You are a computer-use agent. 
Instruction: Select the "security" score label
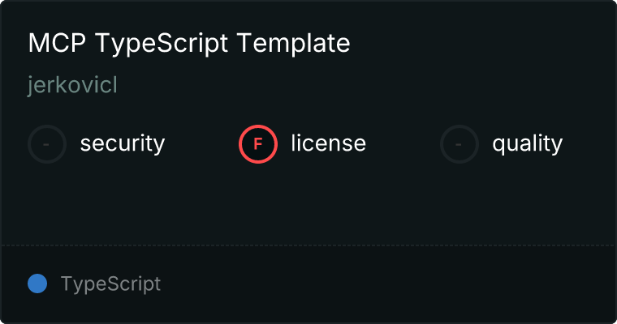tap(123, 144)
